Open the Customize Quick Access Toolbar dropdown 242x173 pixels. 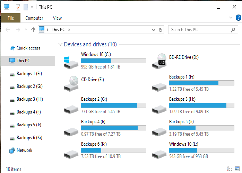[x=32, y=8]
